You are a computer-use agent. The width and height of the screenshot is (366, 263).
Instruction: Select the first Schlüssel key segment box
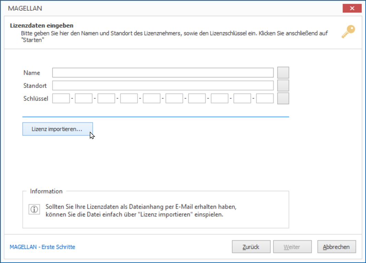61,98
